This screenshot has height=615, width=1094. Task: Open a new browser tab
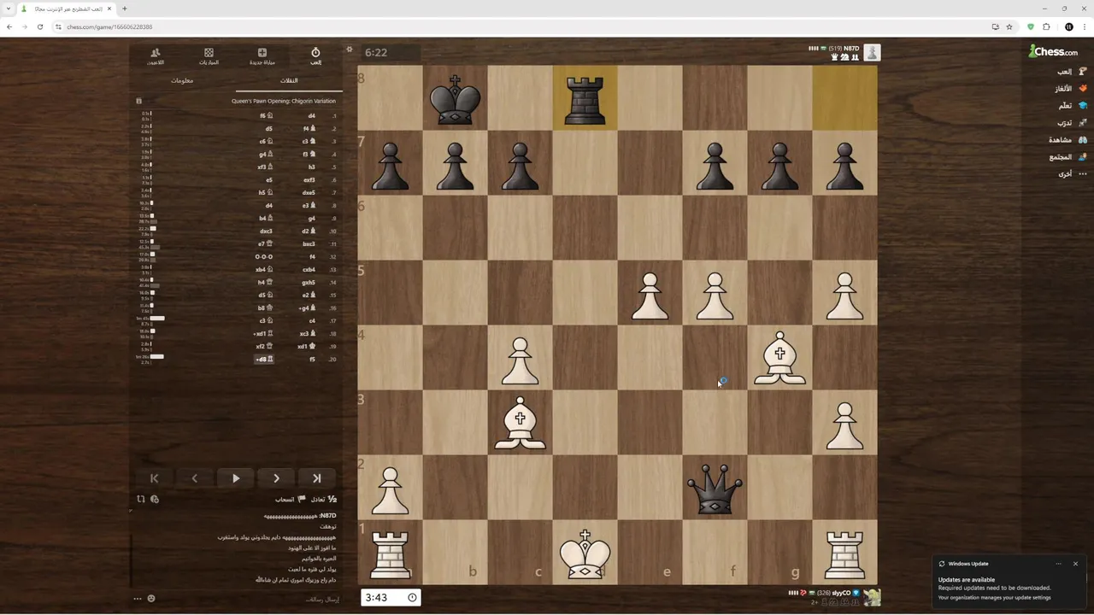pos(125,9)
